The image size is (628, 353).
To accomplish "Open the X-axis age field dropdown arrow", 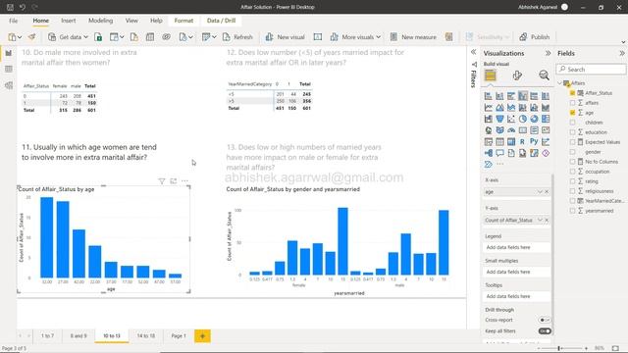I will point(540,192).
